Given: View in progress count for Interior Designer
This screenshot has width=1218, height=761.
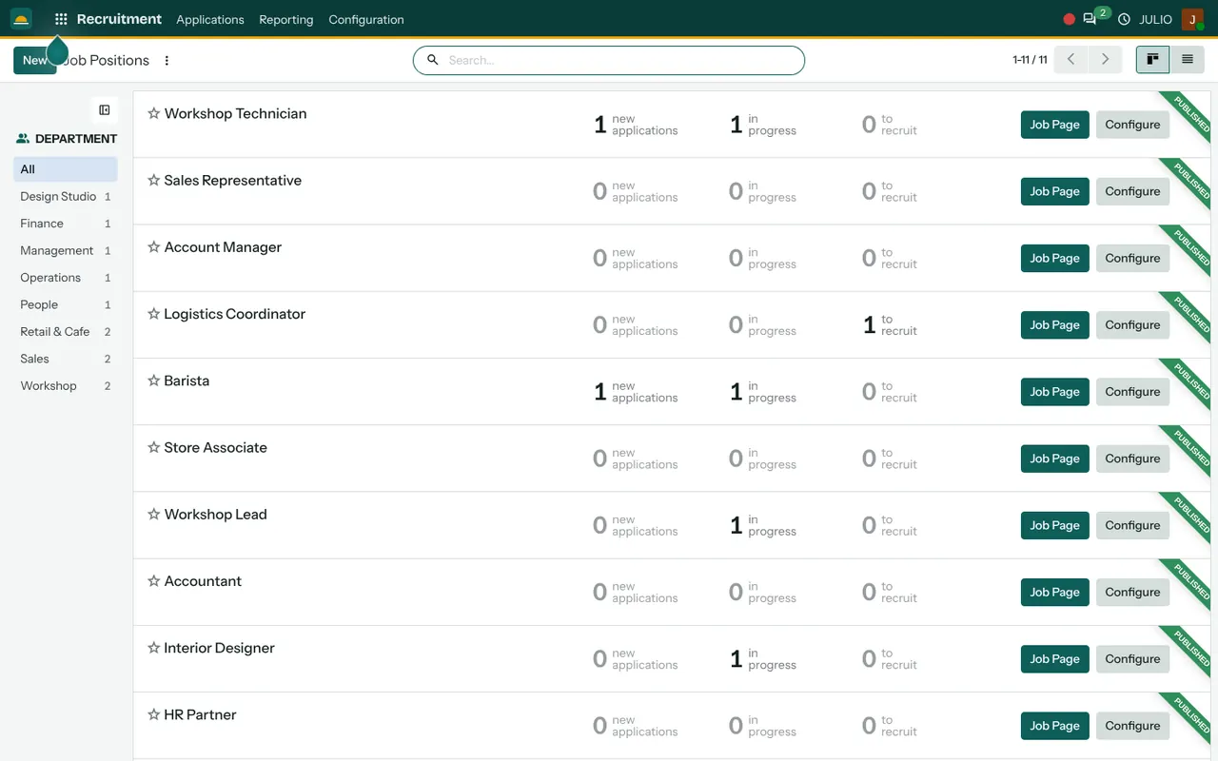Looking at the screenshot, I should tap(763, 659).
